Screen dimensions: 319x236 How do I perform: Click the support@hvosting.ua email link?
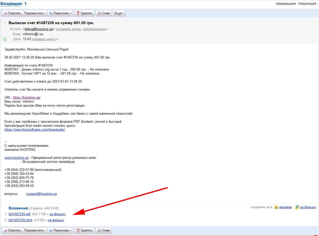click(41, 194)
